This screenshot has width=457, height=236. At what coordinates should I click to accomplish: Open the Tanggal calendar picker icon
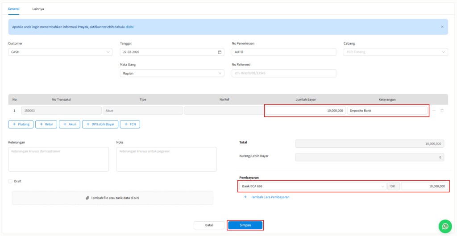pyautogui.click(x=220, y=52)
